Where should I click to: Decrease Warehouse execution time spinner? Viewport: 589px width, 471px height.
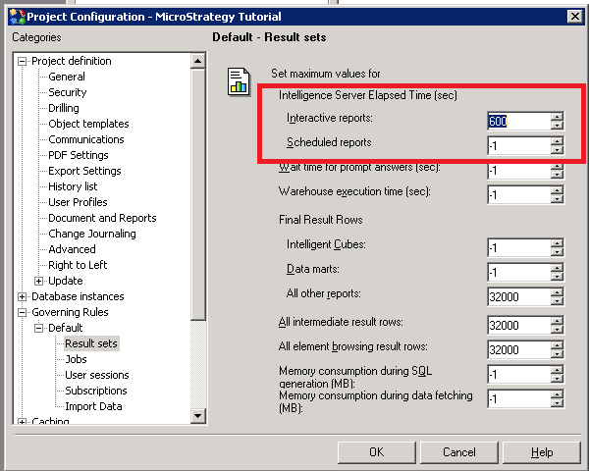[x=557, y=199]
